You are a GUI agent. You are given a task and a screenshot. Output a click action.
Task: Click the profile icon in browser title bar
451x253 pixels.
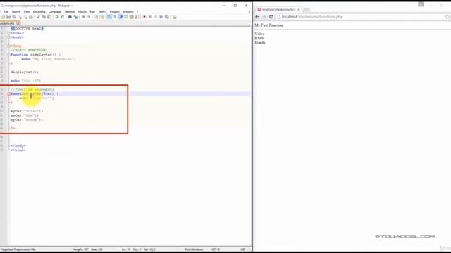(421, 4)
